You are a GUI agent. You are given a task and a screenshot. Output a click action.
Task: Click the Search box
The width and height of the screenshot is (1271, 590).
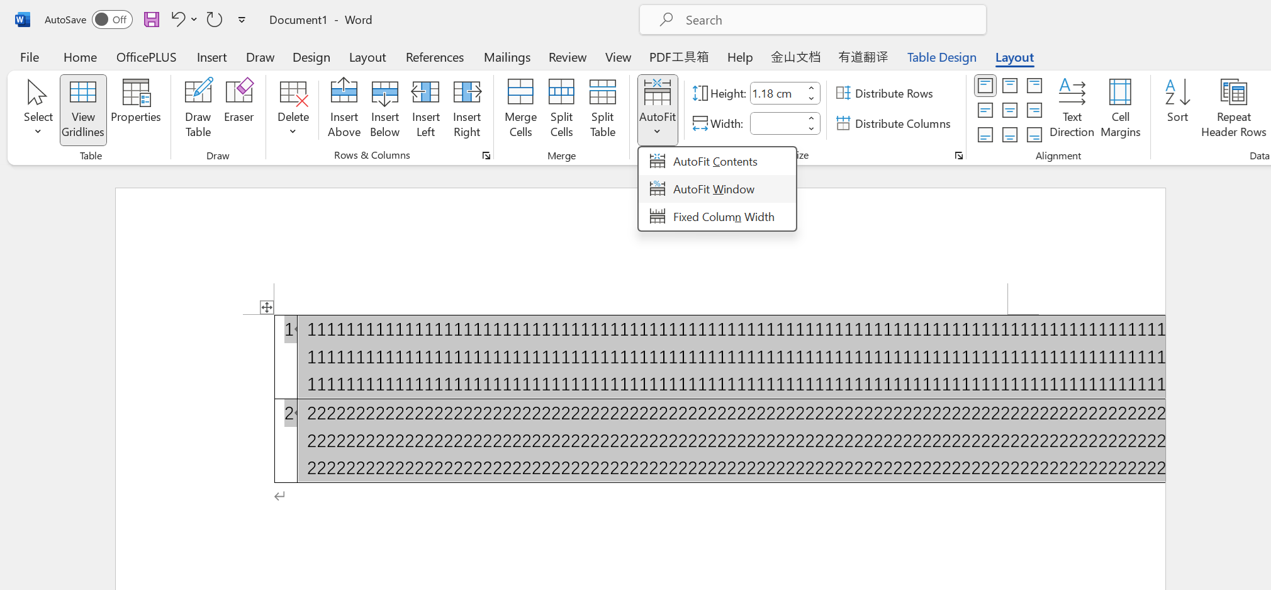[x=813, y=20]
